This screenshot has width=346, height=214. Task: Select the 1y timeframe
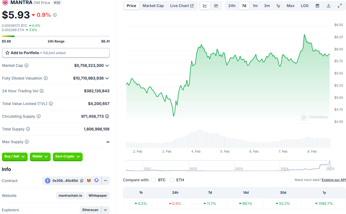coord(278,6)
